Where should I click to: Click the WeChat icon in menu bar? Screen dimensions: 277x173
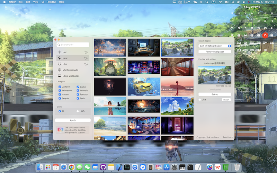pyautogui.click(x=195, y=2)
